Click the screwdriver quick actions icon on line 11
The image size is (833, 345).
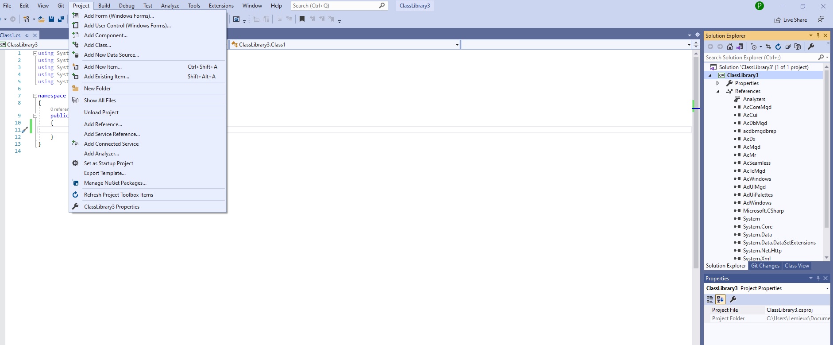pyautogui.click(x=25, y=130)
